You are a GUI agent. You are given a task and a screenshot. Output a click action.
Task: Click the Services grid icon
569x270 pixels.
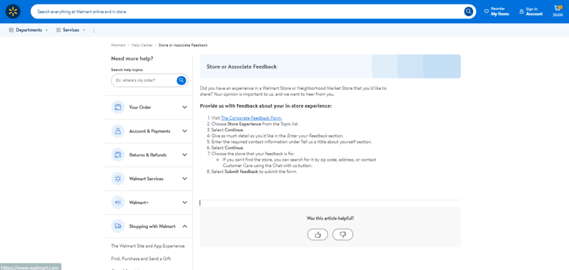[x=58, y=30]
